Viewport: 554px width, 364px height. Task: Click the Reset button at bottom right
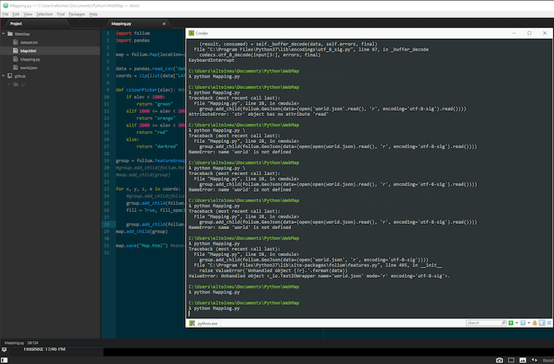pyautogui.click(x=547, y=360)
